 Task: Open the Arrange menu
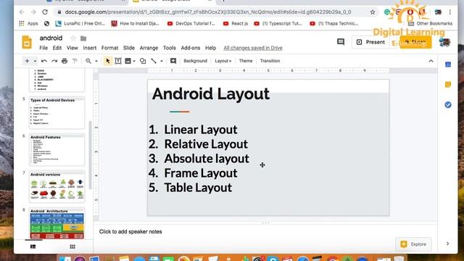click(149, 48)
